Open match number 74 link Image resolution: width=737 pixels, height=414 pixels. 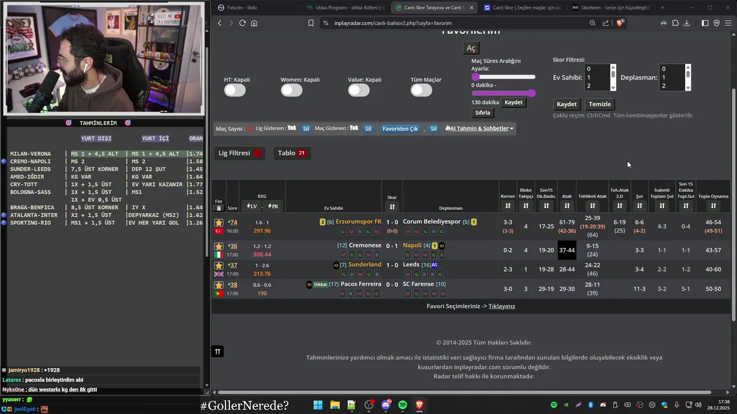pyautogui.click(x=233, y=223)
